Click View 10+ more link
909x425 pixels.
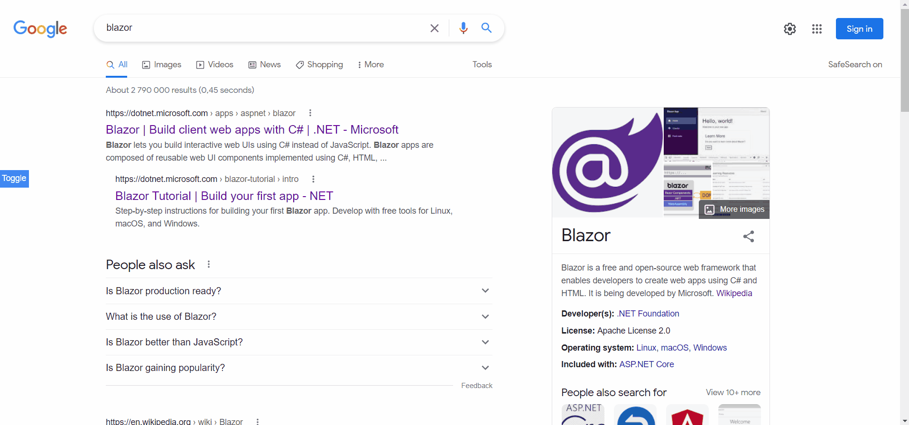733,392
